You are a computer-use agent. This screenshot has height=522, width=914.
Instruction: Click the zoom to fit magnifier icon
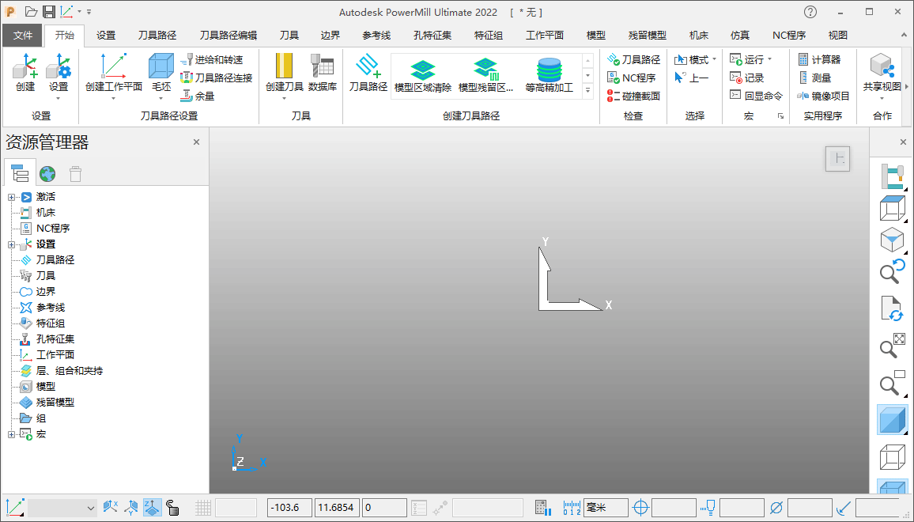(892, 346)
